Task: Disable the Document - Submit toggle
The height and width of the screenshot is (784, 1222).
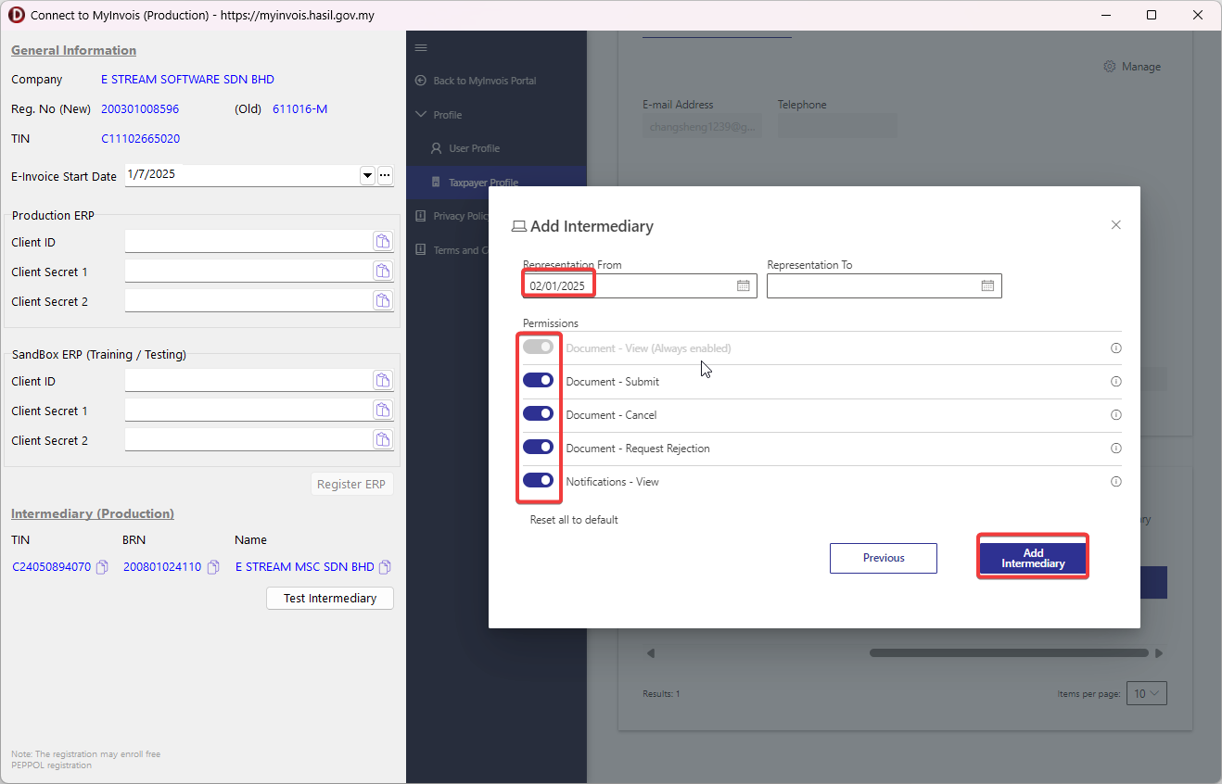Action: click(538, 381)
